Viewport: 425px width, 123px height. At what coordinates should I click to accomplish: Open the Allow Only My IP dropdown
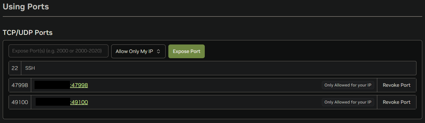138,51
